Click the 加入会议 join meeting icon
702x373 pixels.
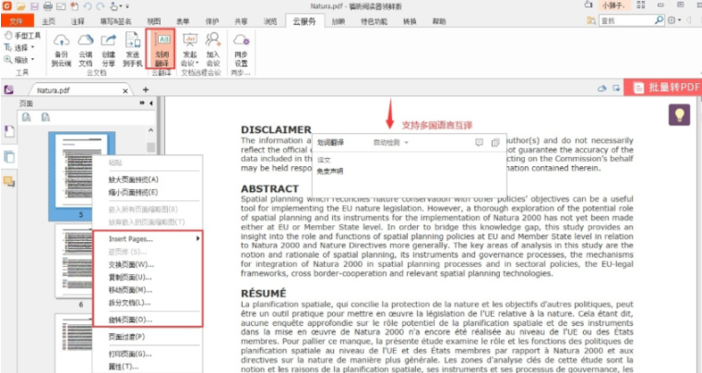tap(213, 49)
